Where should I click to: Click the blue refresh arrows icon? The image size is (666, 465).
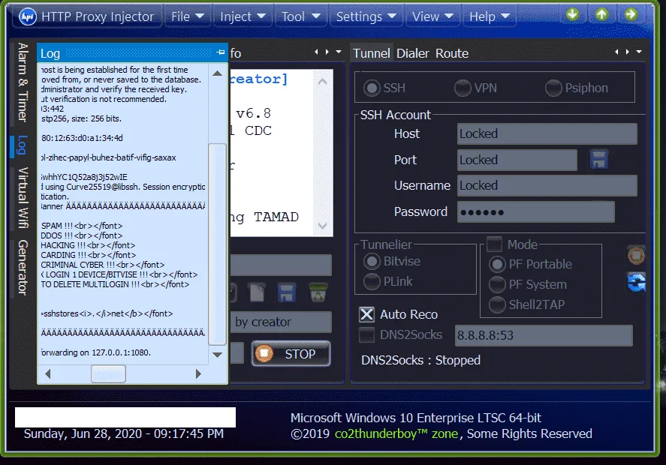(x=636, y=282)
